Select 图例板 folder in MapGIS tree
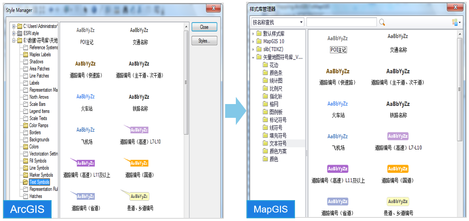Image resolution: width=469 pixels, height=221 pixels. pos(272,112)
